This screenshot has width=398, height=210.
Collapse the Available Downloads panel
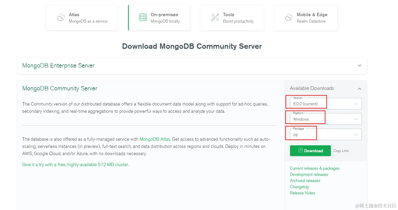click(x=359, y=89)
